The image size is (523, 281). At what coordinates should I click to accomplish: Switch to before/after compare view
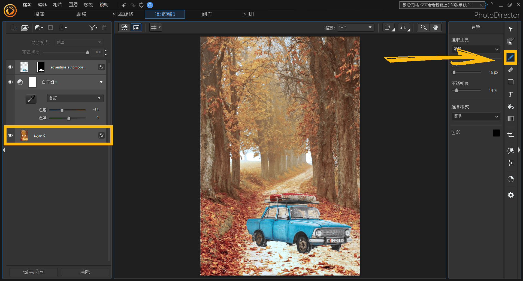point(125,27)
